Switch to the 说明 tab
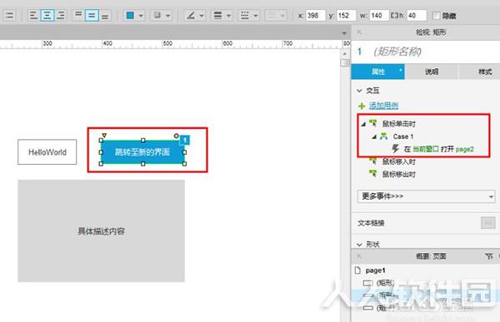500x322 pixels. click(432, 72)
